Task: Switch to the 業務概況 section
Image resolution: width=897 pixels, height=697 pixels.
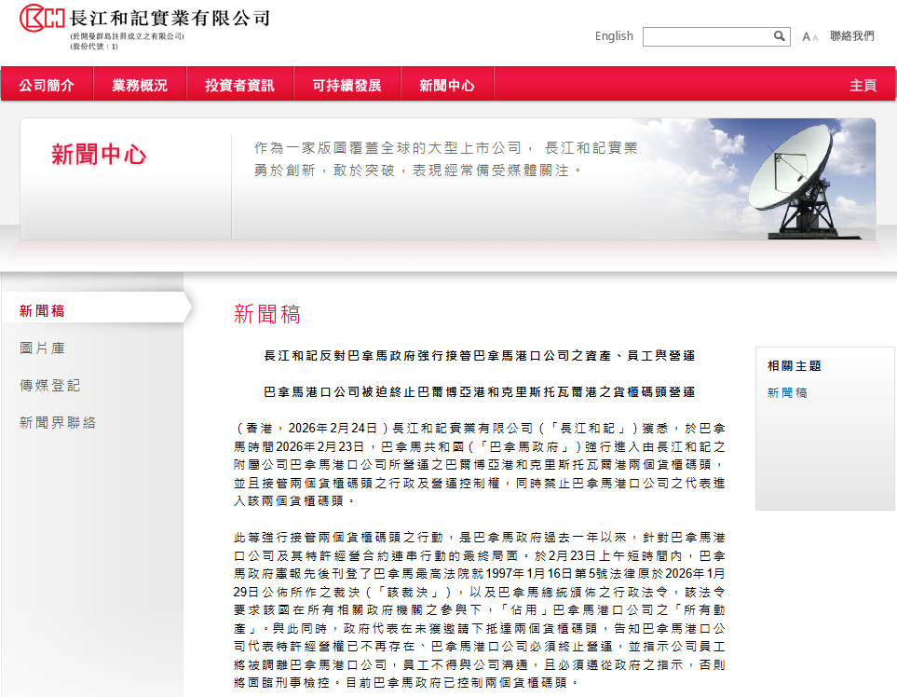Action: point(140,84)
